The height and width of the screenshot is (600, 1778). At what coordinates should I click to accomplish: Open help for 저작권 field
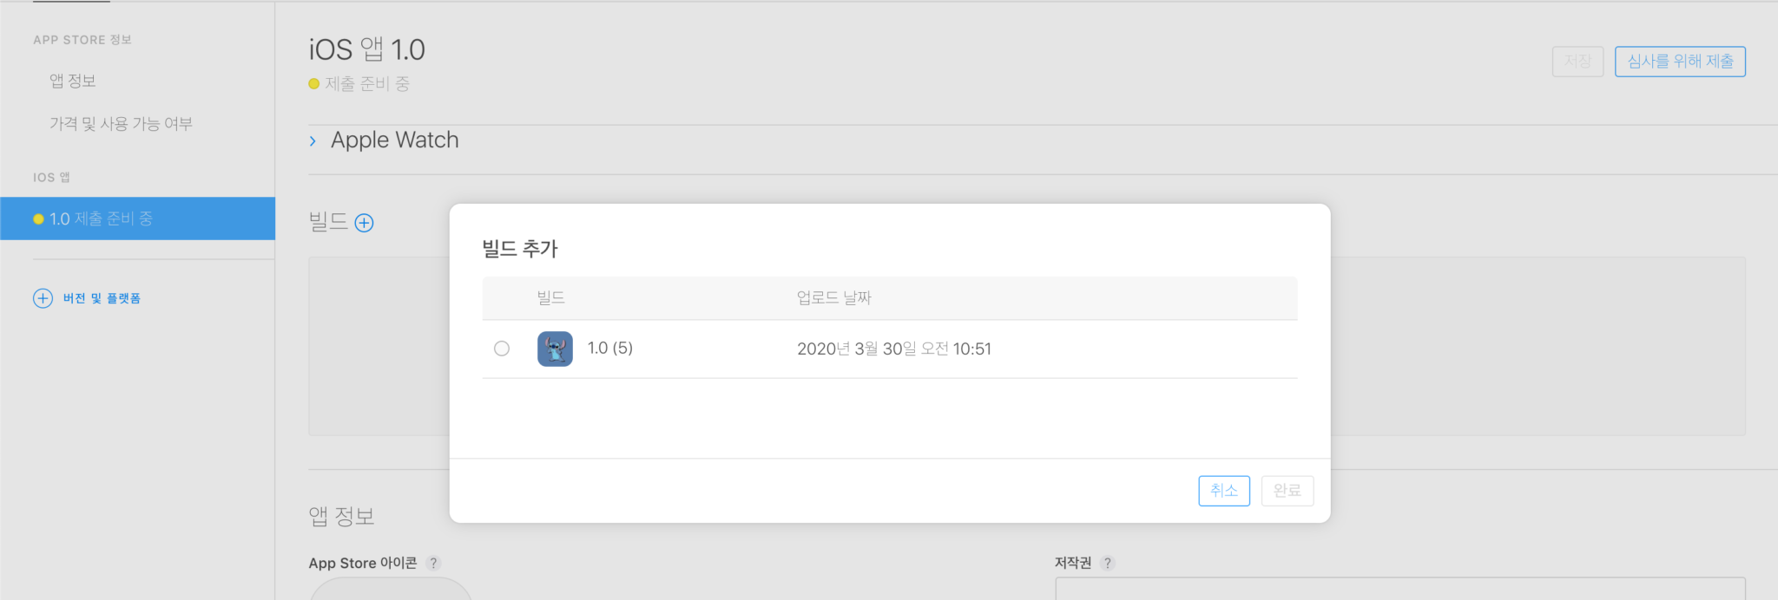[1109, 562]
